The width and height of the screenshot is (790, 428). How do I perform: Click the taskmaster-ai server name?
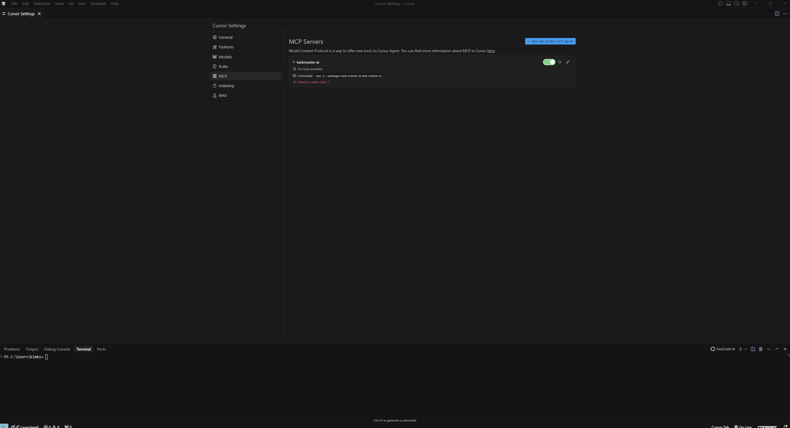coord(308,62)
